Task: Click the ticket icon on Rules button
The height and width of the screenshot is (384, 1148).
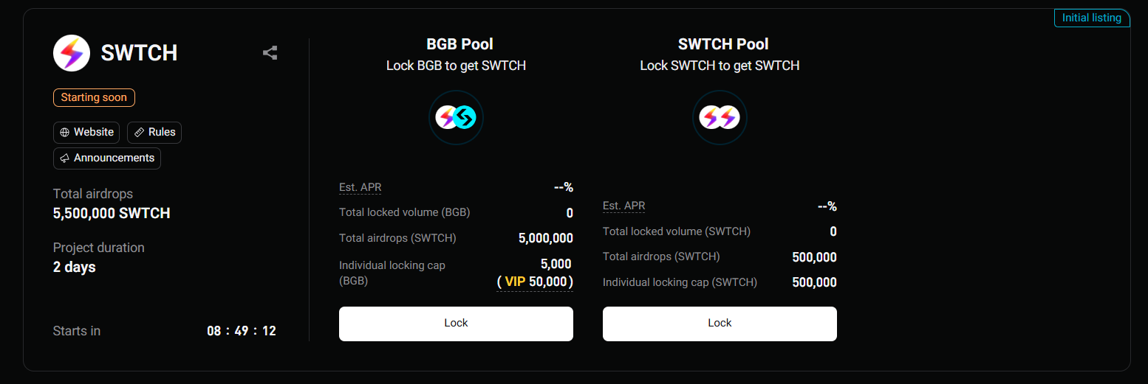Action: pos(139,133)
